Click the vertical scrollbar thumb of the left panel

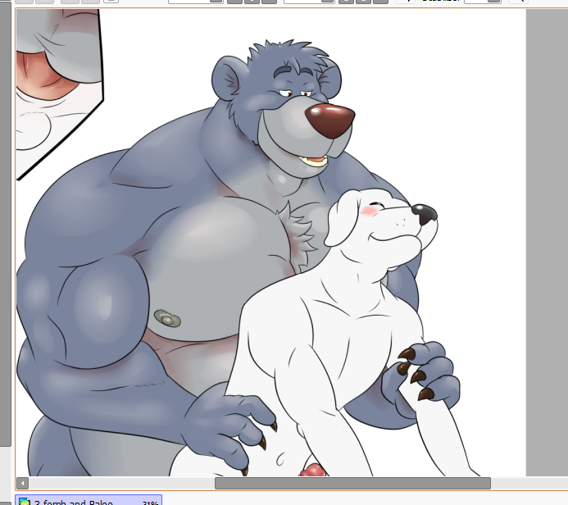click(6, 224)
